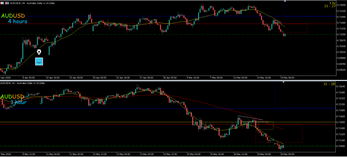Open the Depth of Market icon

pos(7,3)
